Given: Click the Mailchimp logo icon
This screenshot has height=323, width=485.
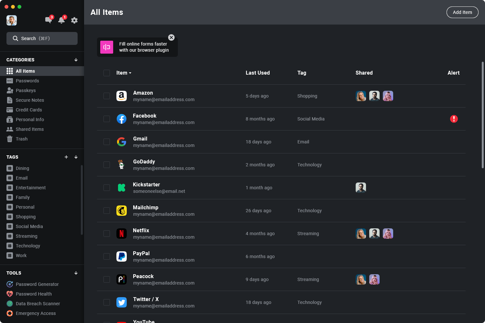Looking at the screenshot, I should [122, 211].
